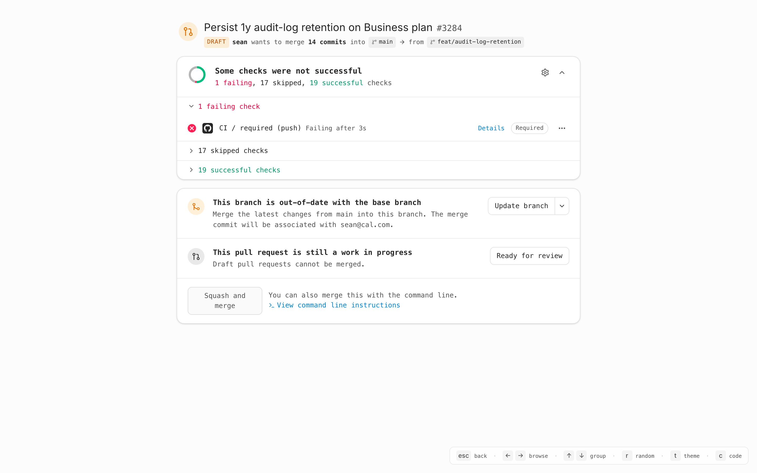Open the checks settings gear icon
The image size is (757, 473).
coord(545,73)
